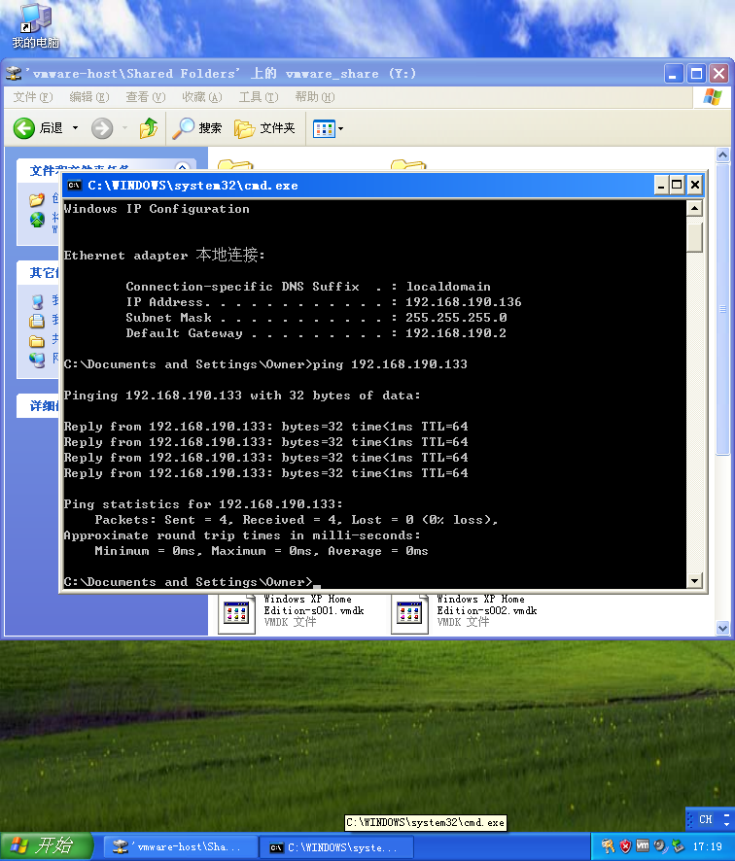Click the Windows flag logo in Explorer

click(713, 97)
